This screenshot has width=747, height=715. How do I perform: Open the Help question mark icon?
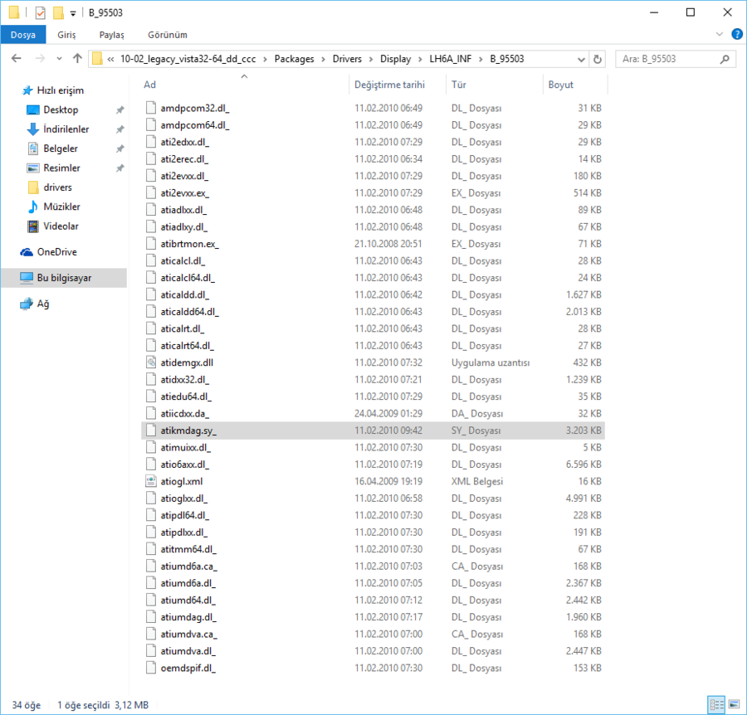pos(736,34)
